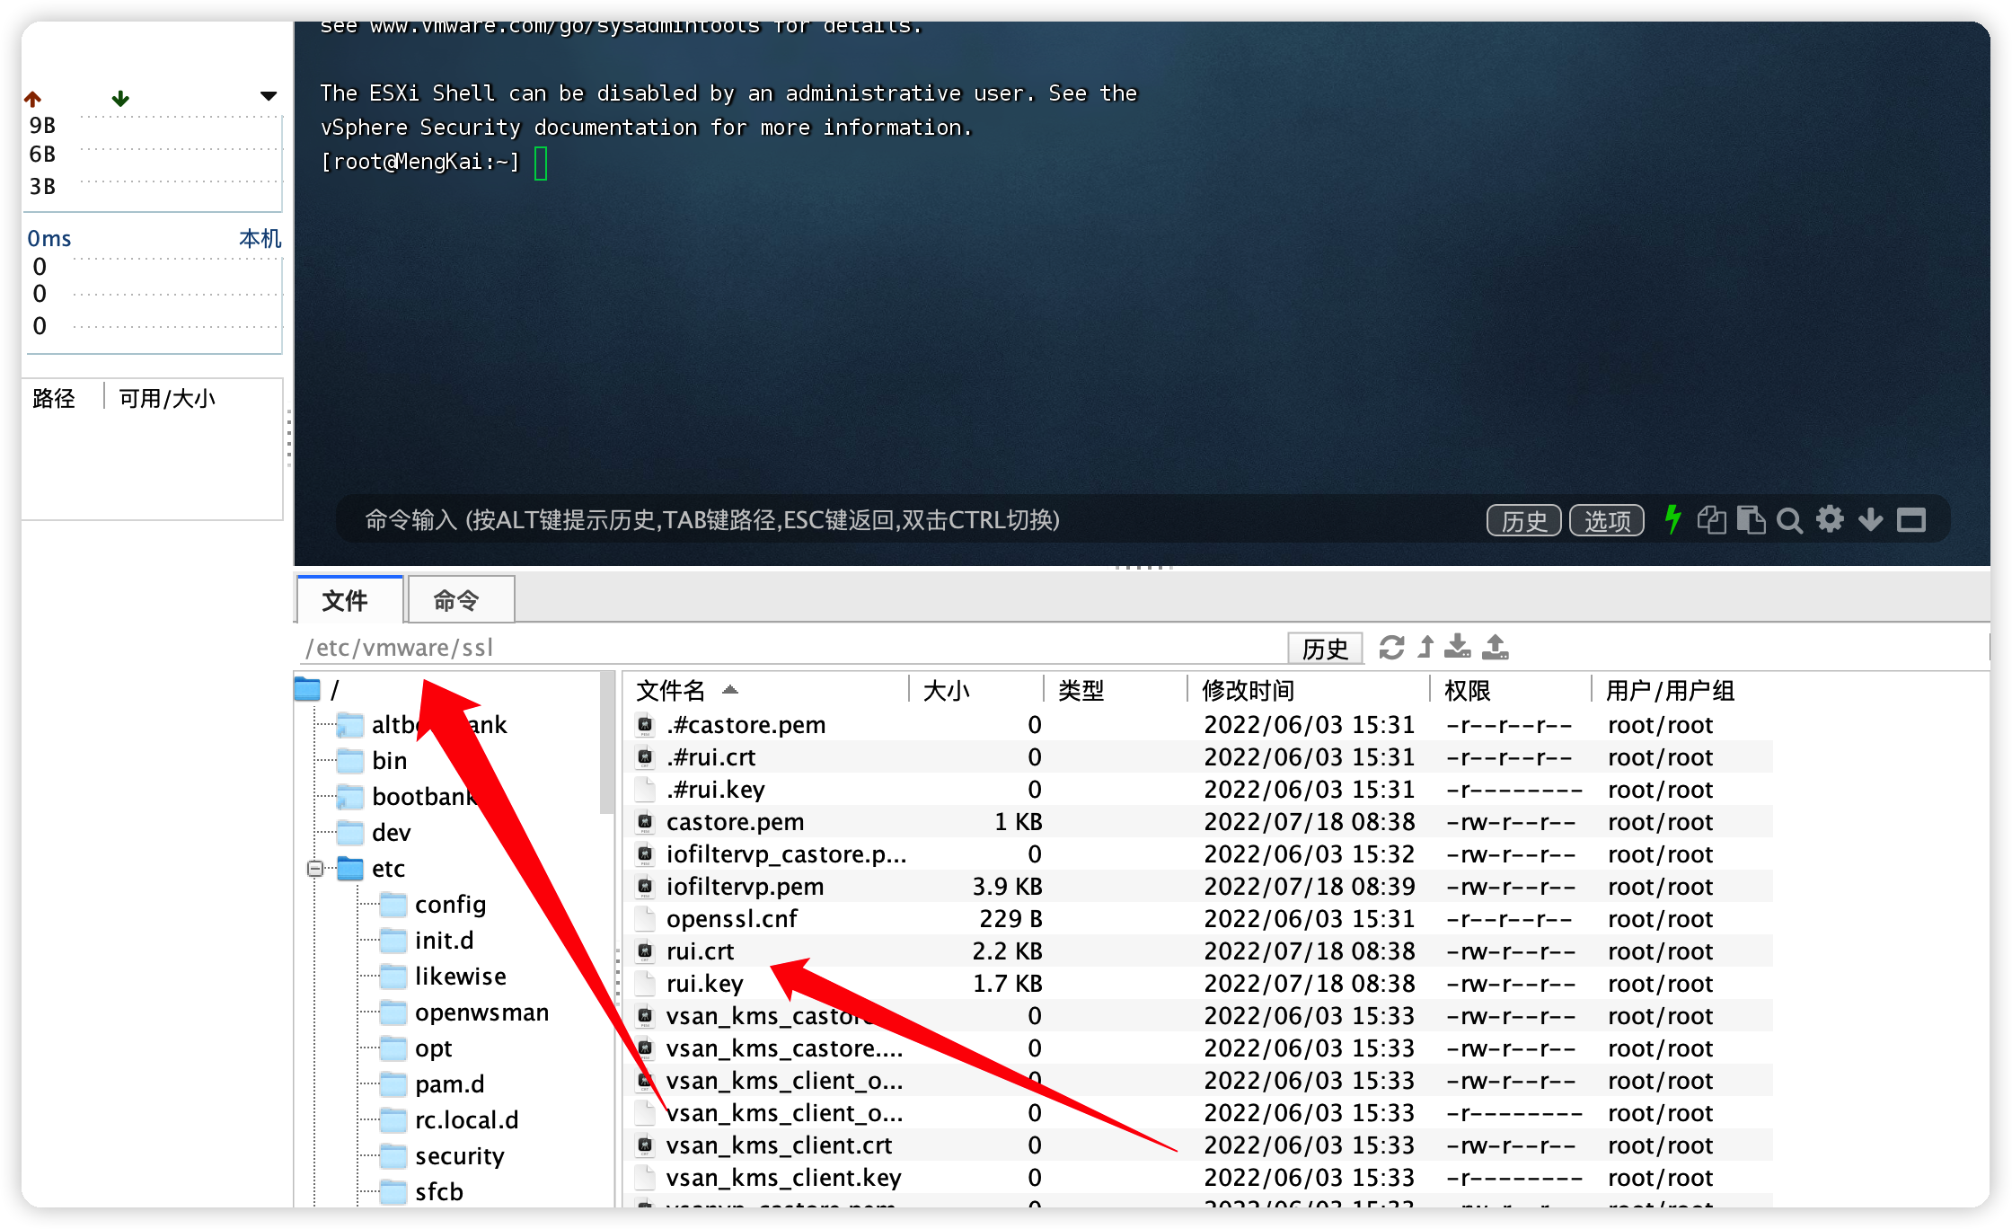Select the rui.crt file
The image size is (2012, 1229).
coord(1200,951)
